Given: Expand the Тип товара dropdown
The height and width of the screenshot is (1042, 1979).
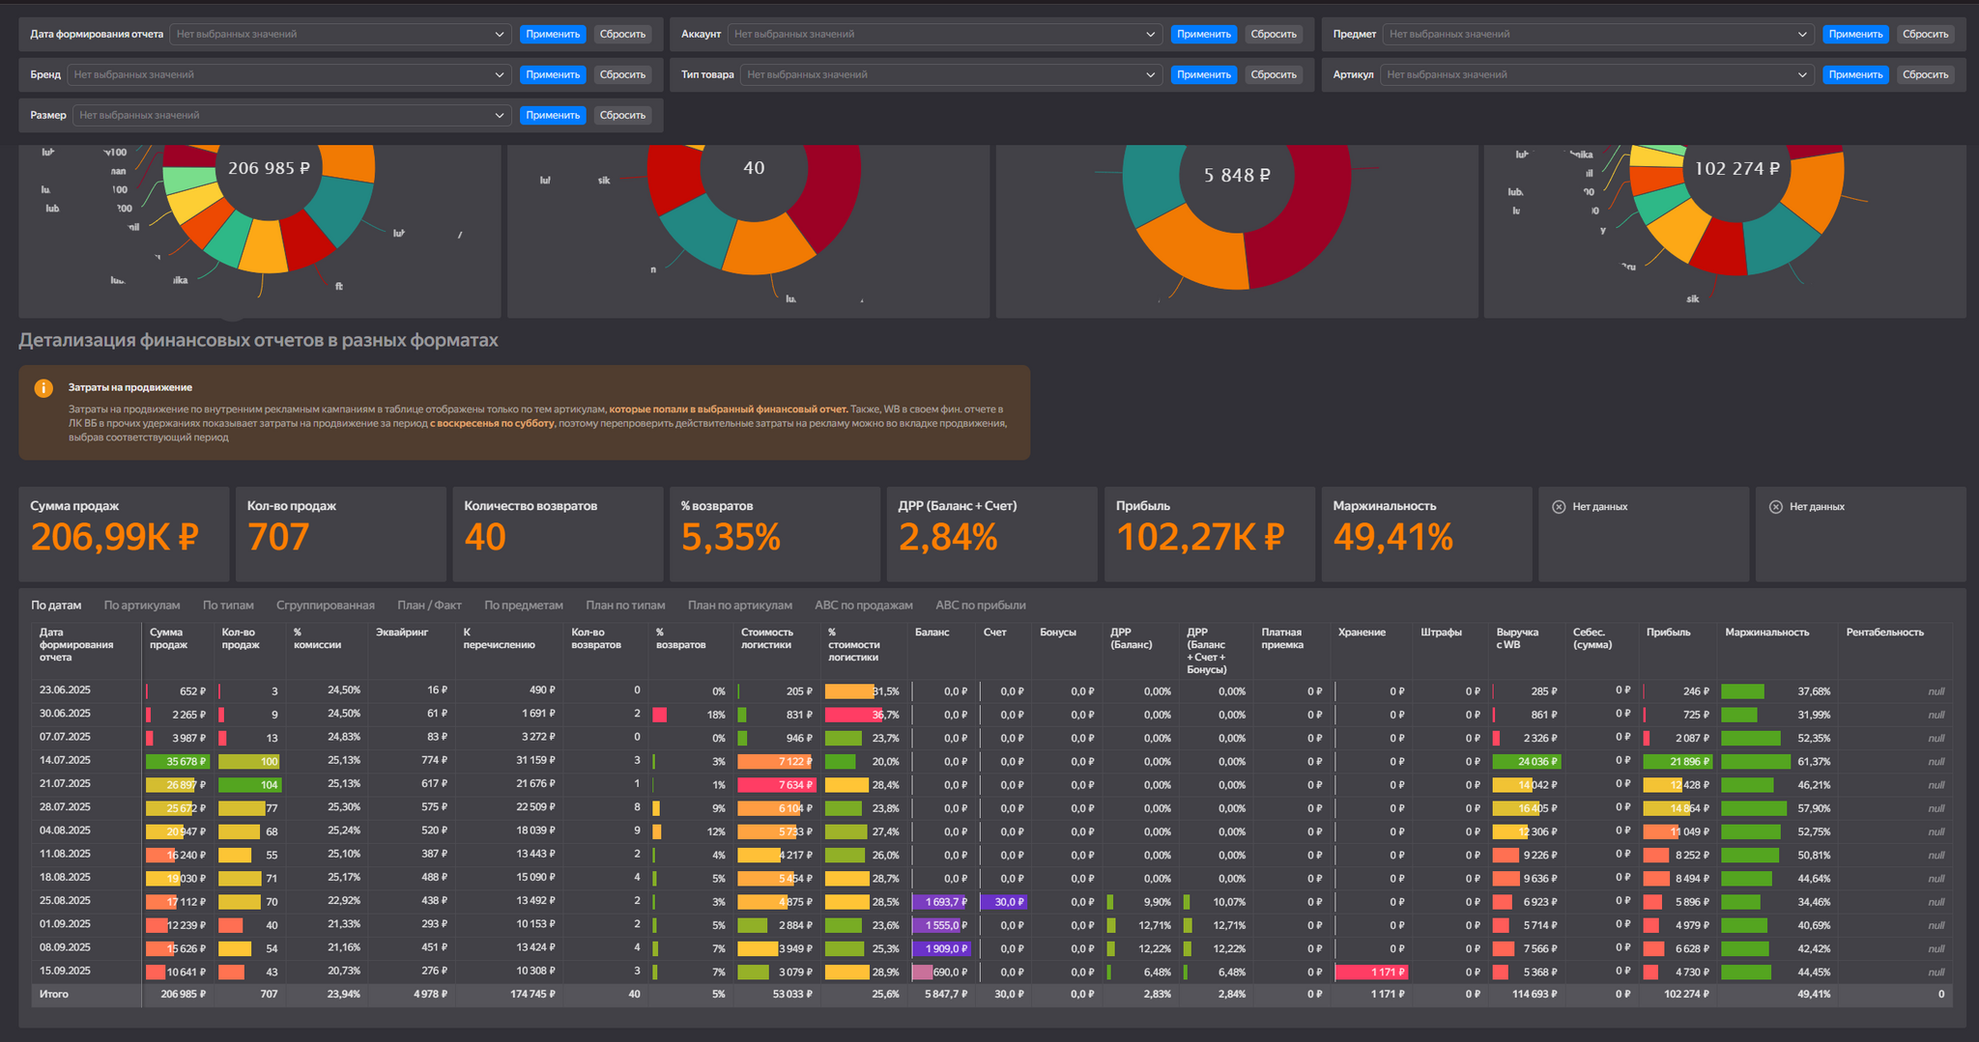Looking at the screenshot, I should (1150, 75).
